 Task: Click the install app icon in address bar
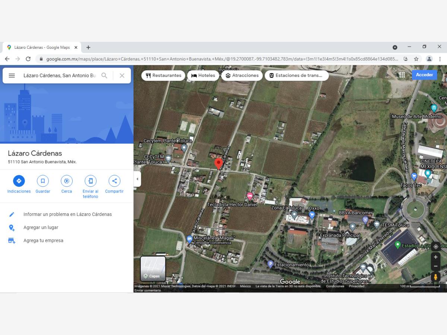(x=406, y=59)
